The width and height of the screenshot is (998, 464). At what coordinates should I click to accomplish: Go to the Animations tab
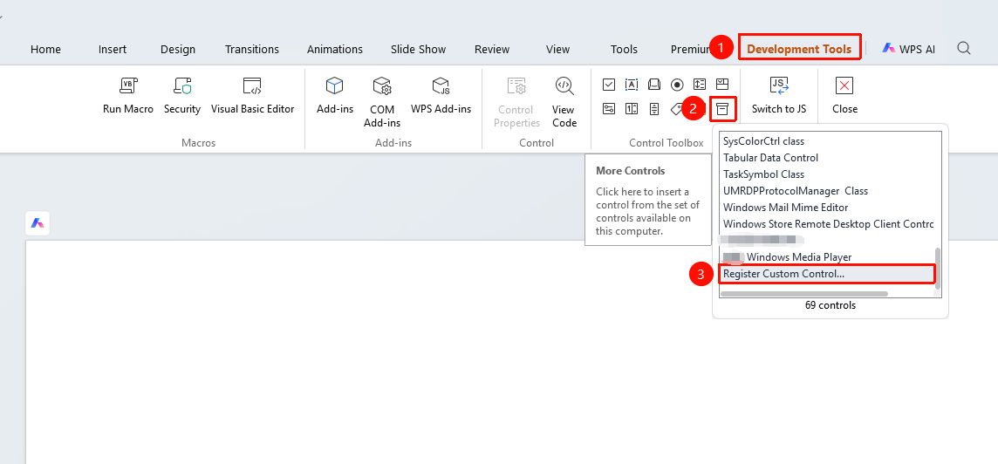coord(335,49)
